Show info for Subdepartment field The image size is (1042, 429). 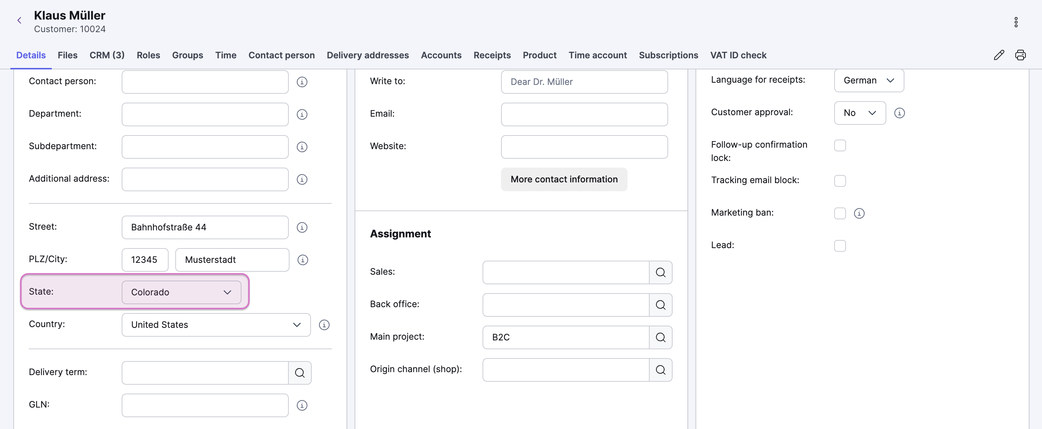click(302, 147)
